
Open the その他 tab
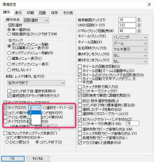click(x=68, y=13)
